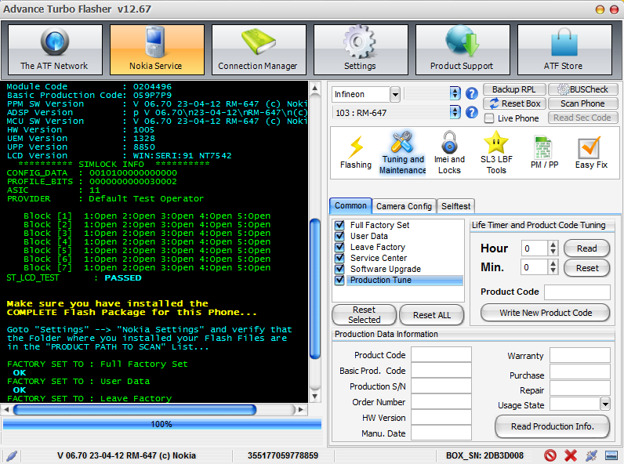Switch to the Flashing tool

point(356,153)
